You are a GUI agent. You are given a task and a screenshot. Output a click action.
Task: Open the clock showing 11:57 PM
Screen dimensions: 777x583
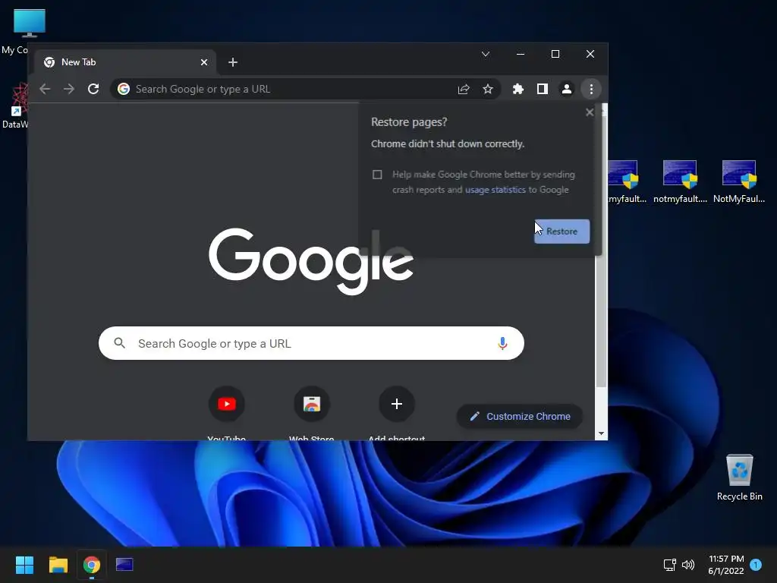pos(726,565)
